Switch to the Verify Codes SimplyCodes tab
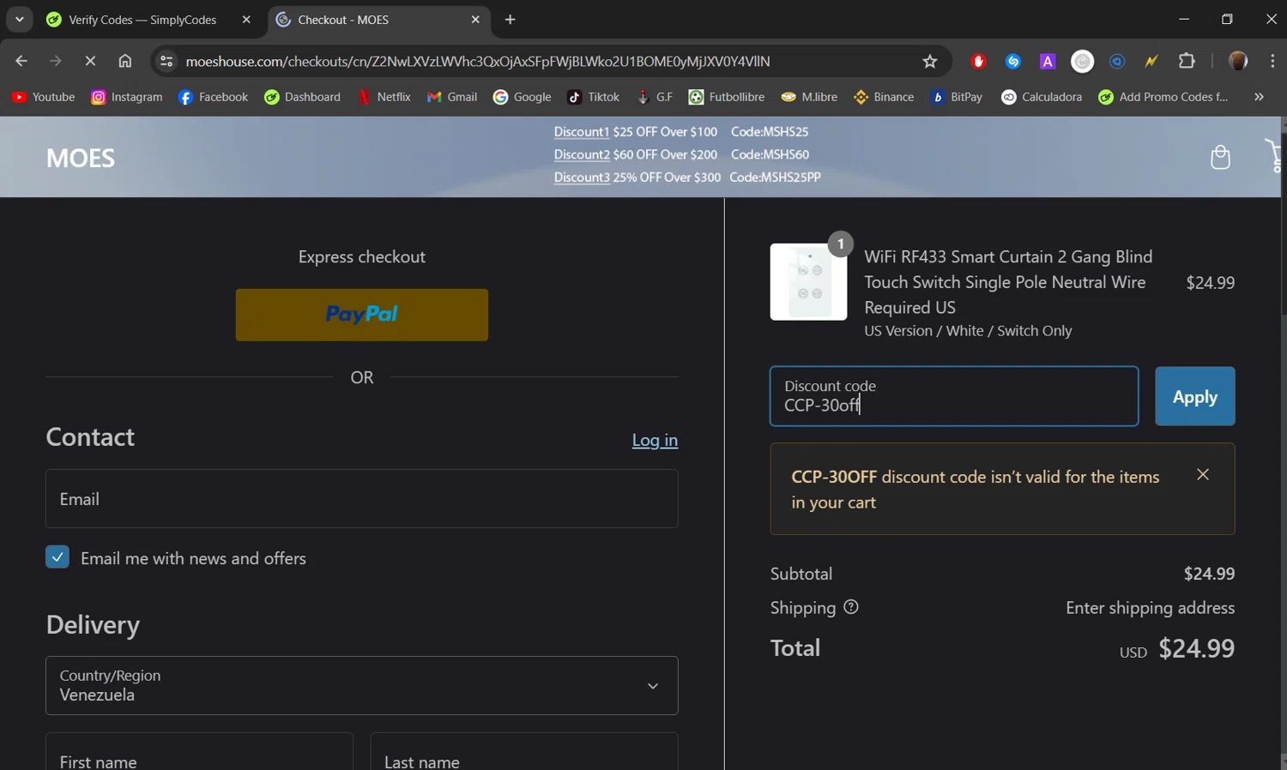1287x770 pixels. coord(142,20)
